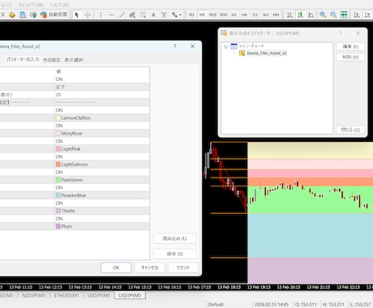The image size is (373, 308).
Task: Click the 保存 (S) save button
Action: point(174,254)
